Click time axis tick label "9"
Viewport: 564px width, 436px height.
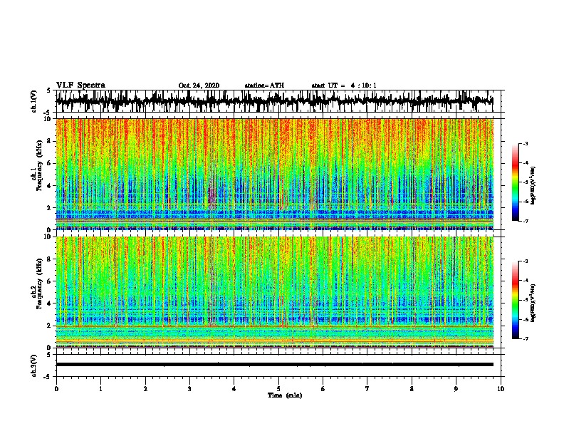tap(456, 389)
